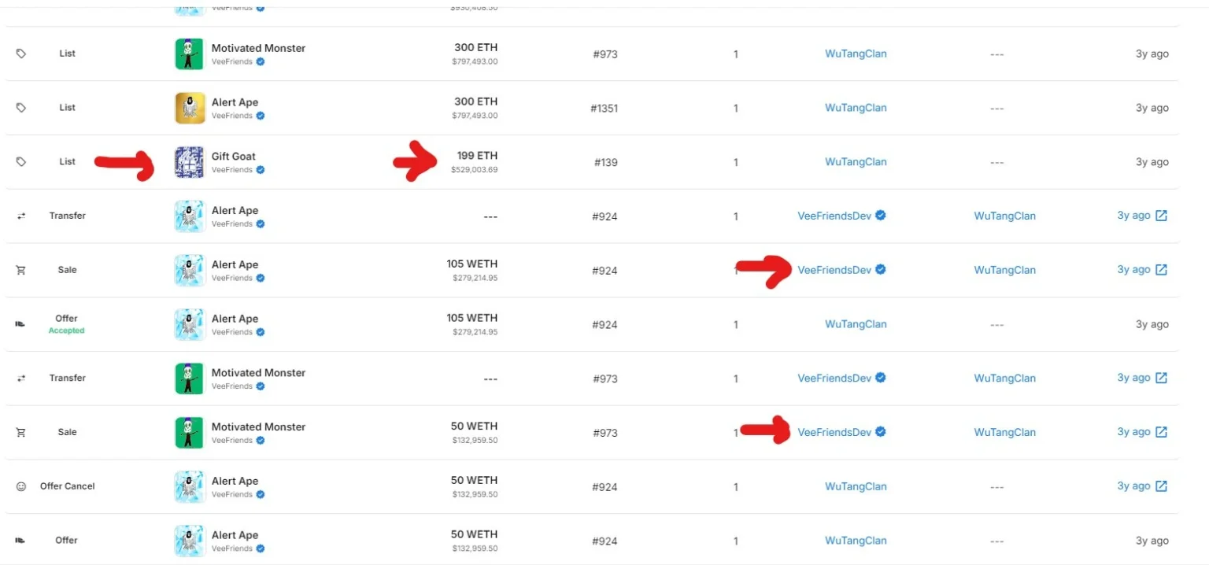Screen dimensions: 1209x565
Task: Click verified badge beside VeeFriendsDev in Alert Ape Transfer row
Action: tap(881, 215)
